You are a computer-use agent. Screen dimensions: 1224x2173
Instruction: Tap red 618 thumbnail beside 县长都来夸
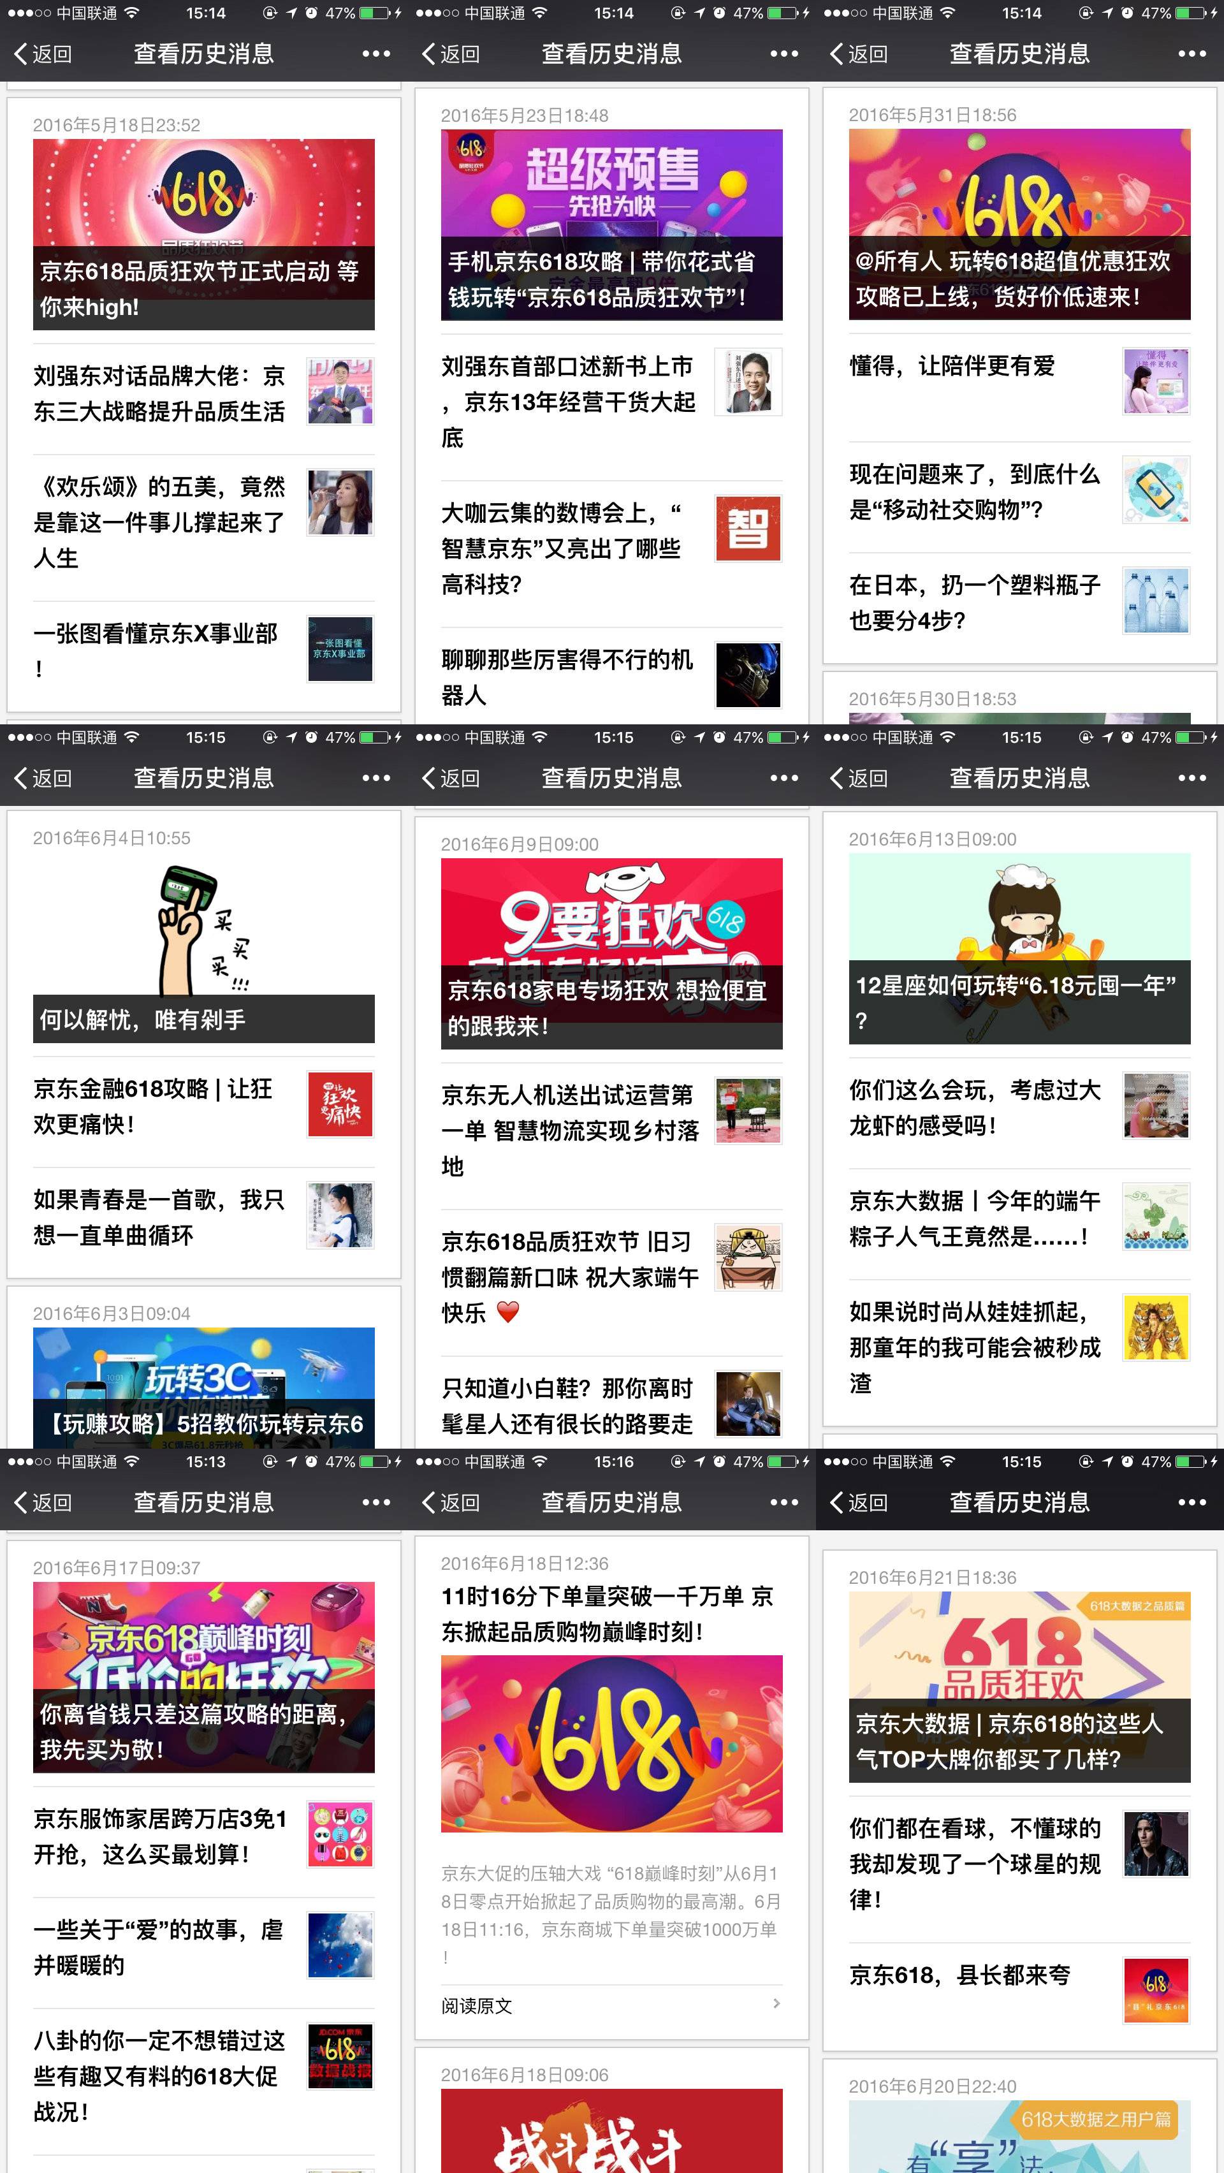click(1156, 1990)
